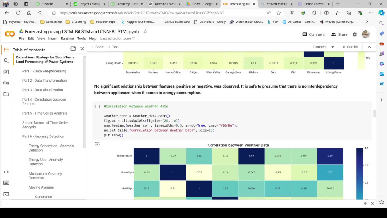Open a new browser tab
The height and width of the screenshot is (218, 387).
(x=338, y=4)
